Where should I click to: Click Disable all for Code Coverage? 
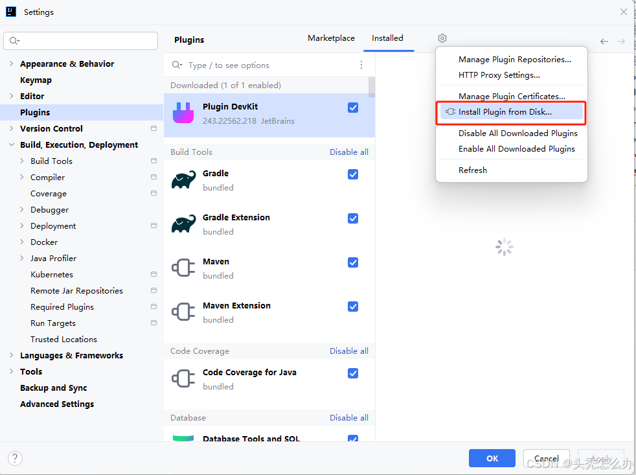[x=349, y=351]
